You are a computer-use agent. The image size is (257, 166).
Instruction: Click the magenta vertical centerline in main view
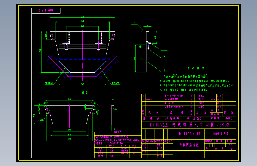[82, 55]
